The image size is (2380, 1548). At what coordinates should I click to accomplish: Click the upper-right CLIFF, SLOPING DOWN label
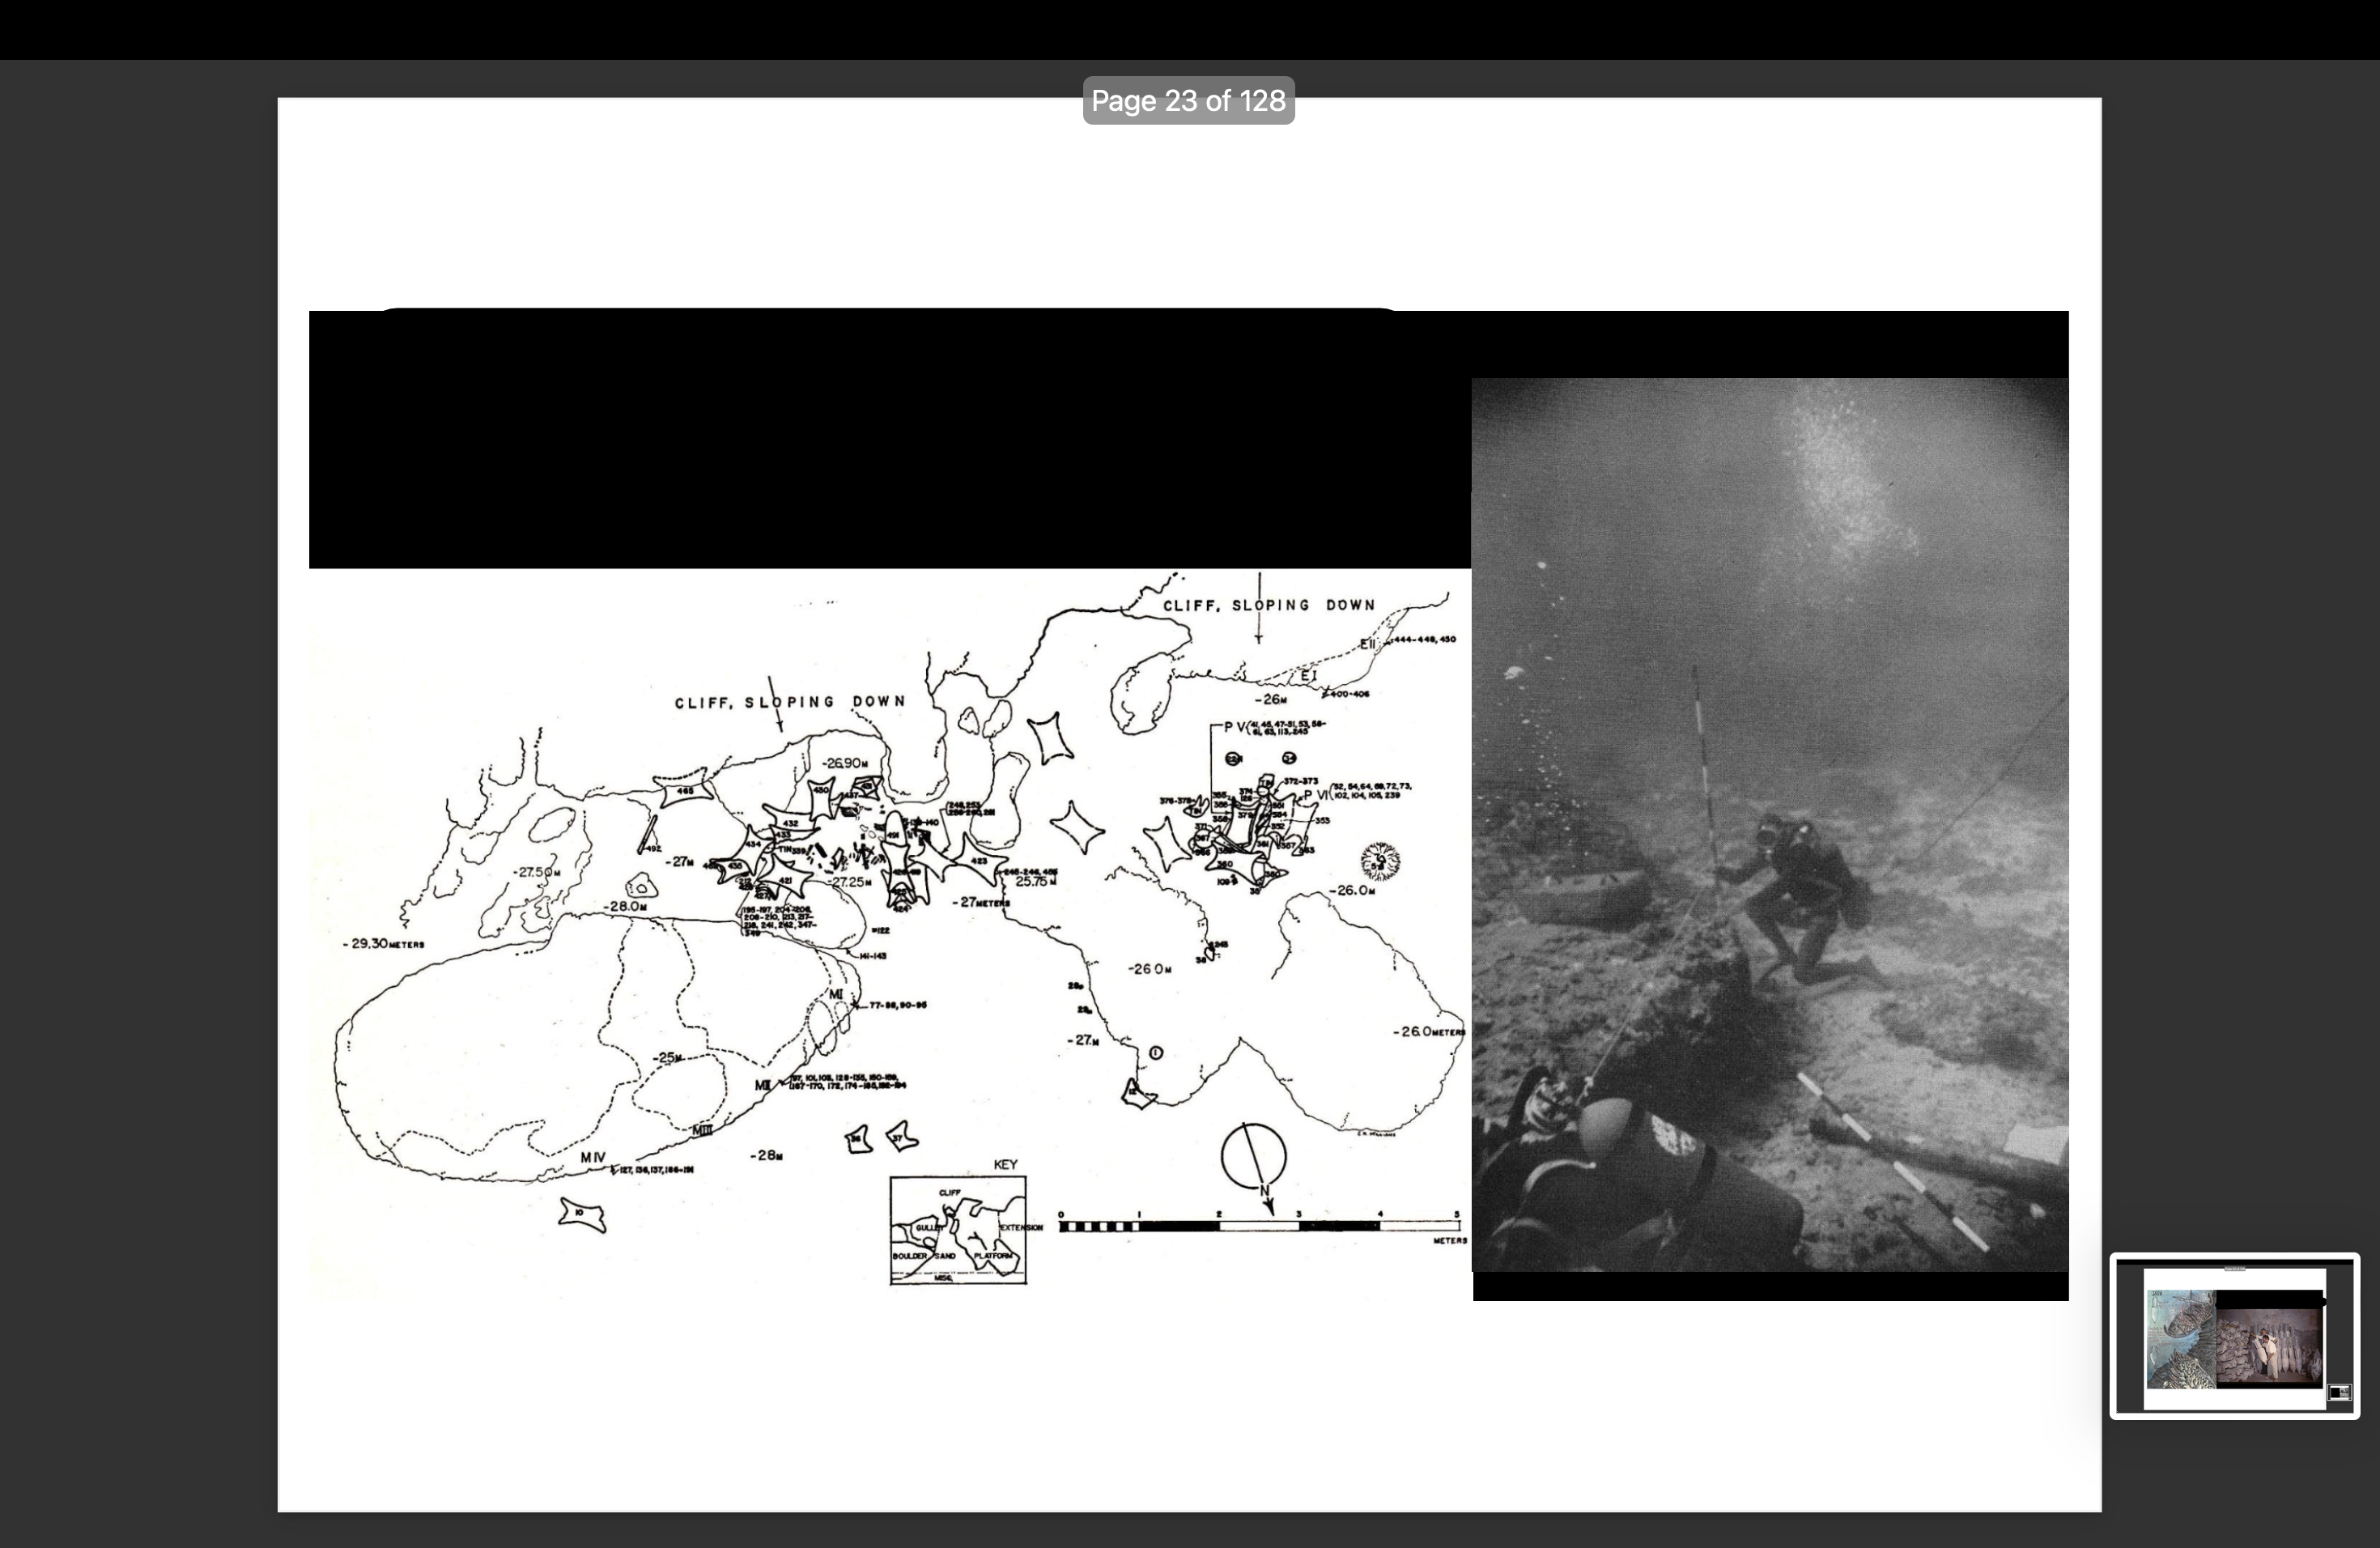coord(1268,605)
